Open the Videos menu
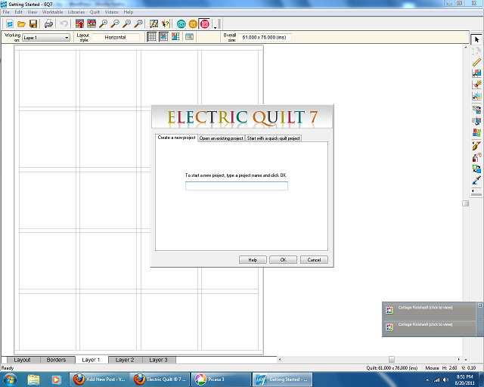484x387 pixels. pos(111,12)
